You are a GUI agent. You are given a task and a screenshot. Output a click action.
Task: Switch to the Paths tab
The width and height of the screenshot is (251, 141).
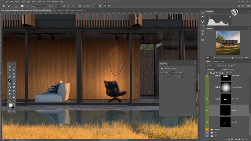(222, 61)
